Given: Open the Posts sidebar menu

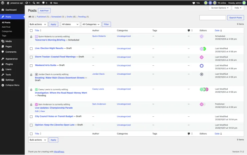Looking at the screenshot, I should (x=12, y=17).
